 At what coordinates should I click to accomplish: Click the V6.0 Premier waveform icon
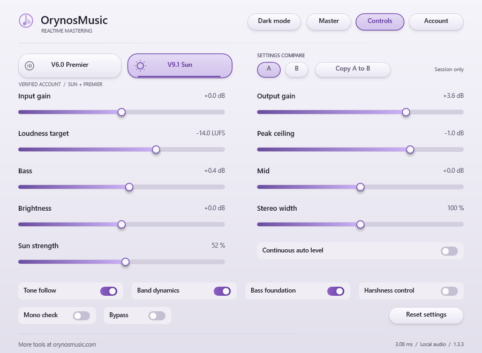click(29, 65)
